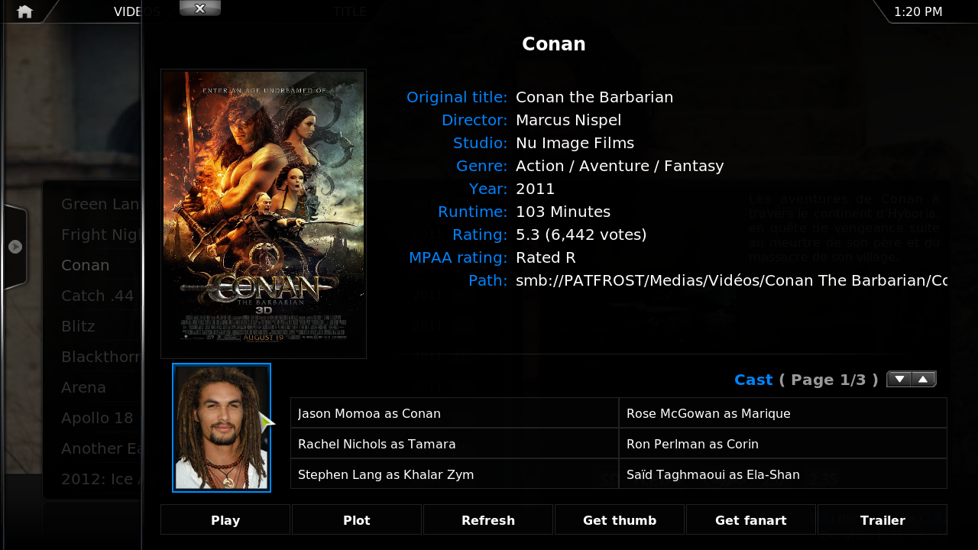Select cast entry Rose McGowan as Marique
978x550 pixels.
coord(783,412)
